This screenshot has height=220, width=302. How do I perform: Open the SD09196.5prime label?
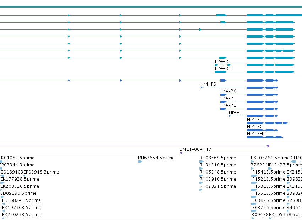coord(18,193)
